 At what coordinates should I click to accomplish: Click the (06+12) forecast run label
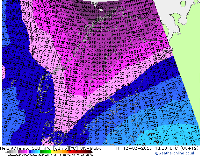point(189,148)
